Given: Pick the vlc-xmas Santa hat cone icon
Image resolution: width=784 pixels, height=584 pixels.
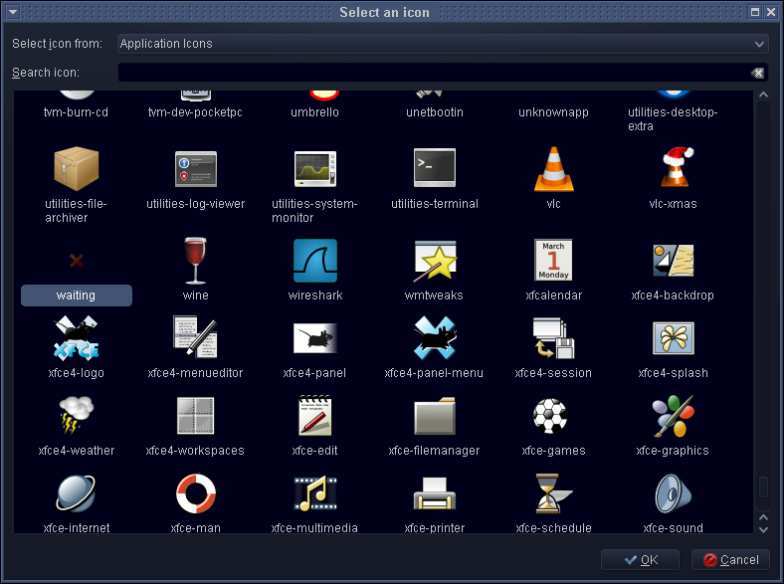Looking at the screenshot, I should [x=673, y=169].
